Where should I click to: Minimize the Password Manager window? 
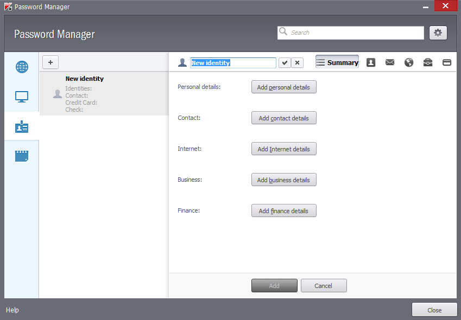[425, 7]
